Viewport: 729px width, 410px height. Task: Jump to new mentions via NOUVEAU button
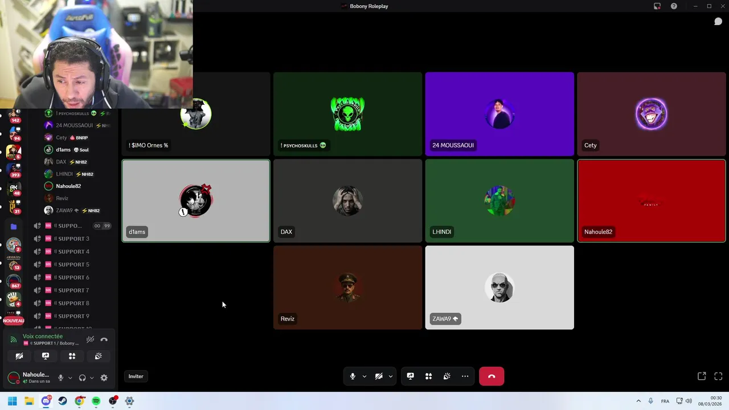pos(14,321)
